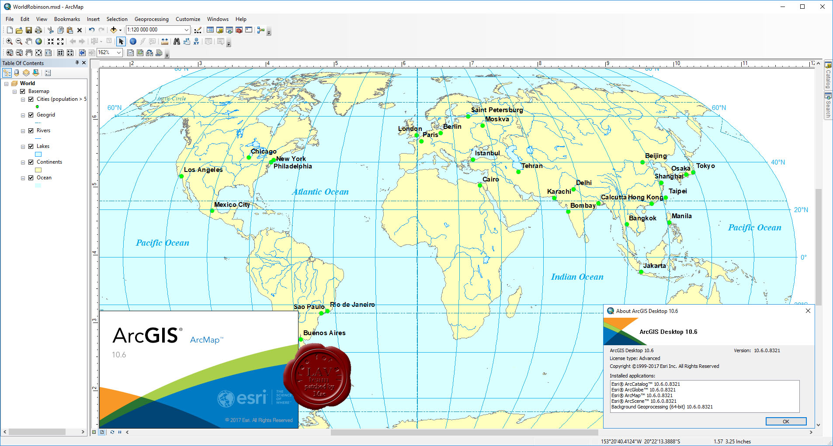Click the Fixed Zoom In icon
Screen dimensions: 833x446
(x=51, y=41)
